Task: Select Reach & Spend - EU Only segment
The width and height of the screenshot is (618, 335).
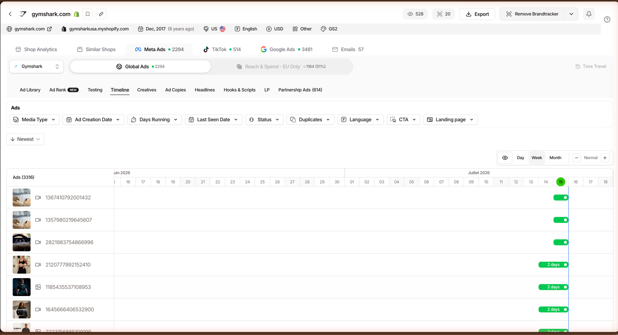Action: 281,66
